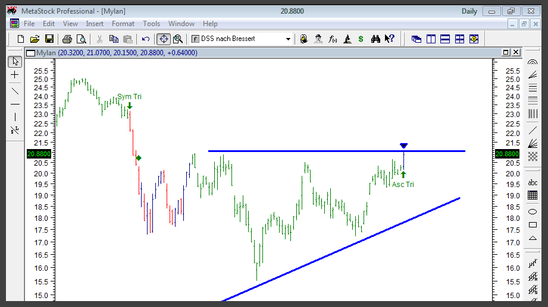Click the last window layout icon

pos(474,39)
